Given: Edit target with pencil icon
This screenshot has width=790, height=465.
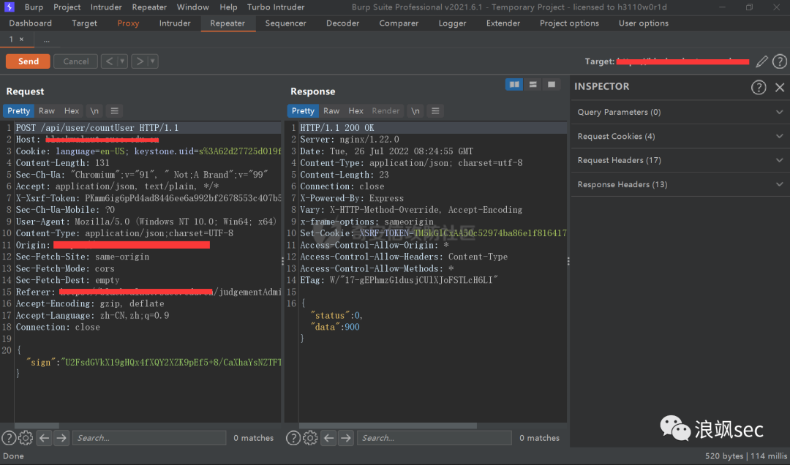Looking at the screenshot, I should click(x=761, y=61).
